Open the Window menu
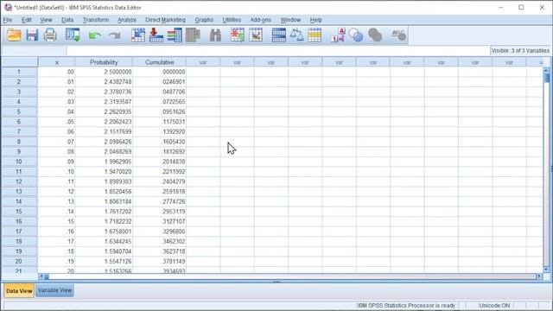The image size is (553, 311). [x=290, y=20]
